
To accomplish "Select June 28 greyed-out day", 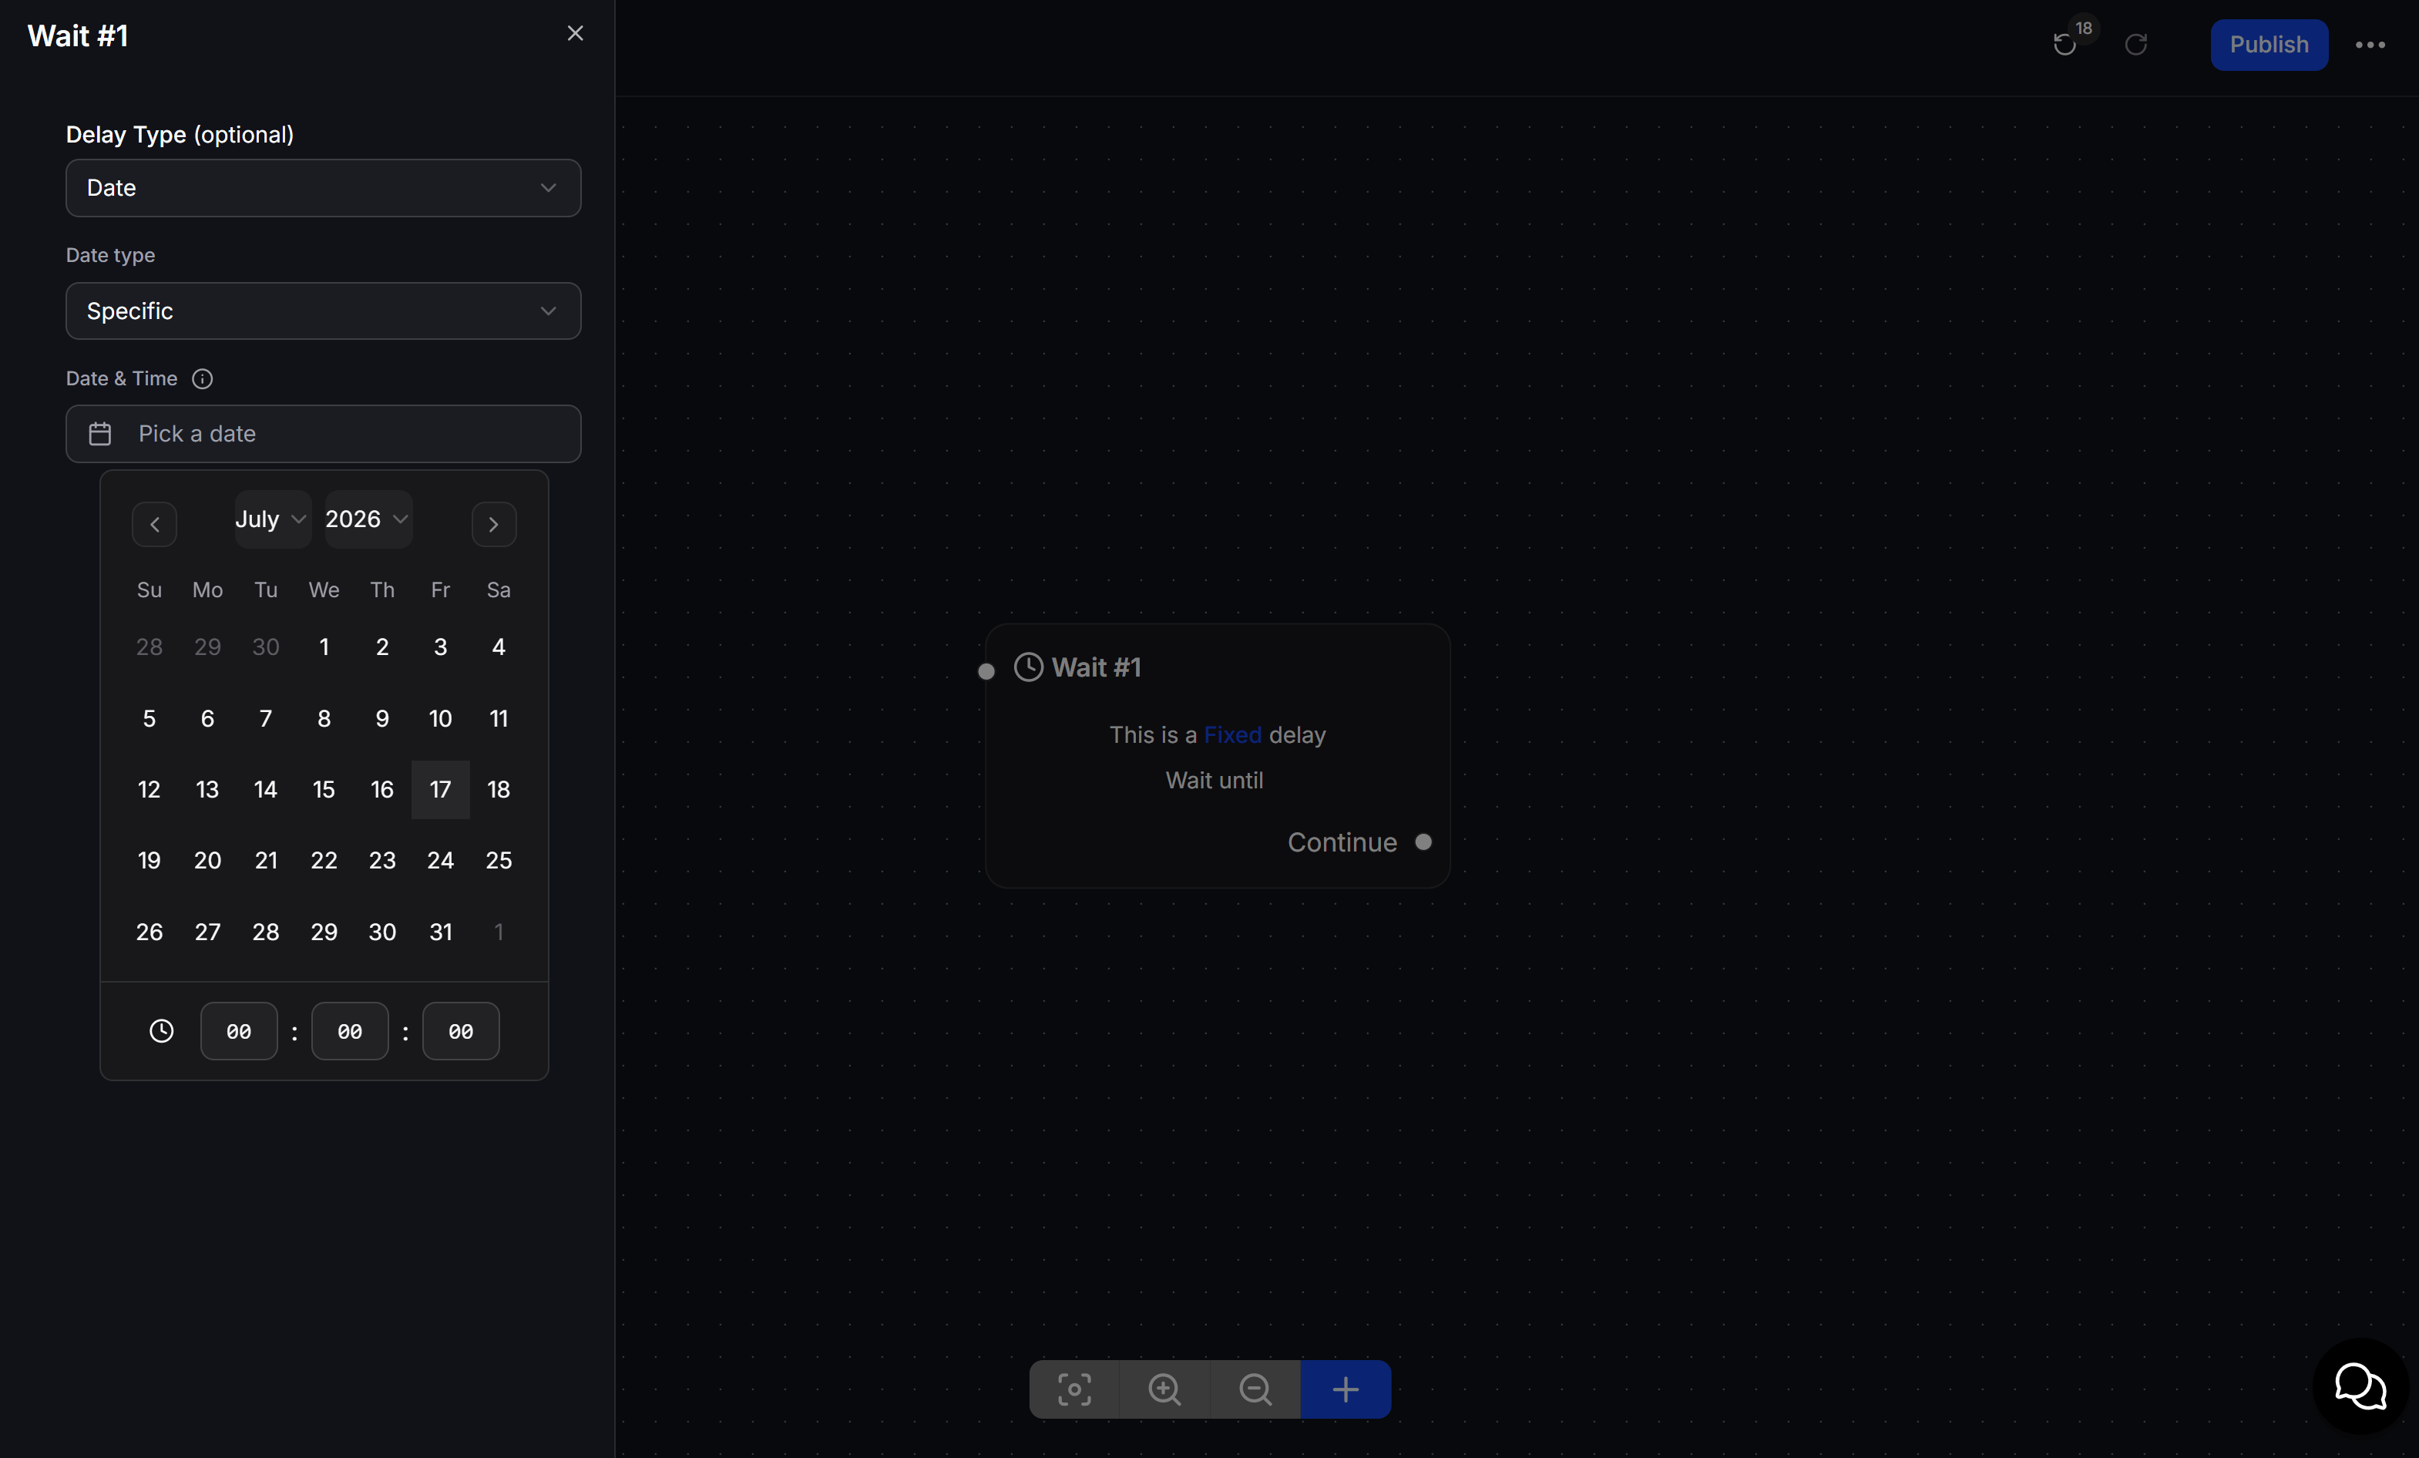I will (x=150, y=647).
